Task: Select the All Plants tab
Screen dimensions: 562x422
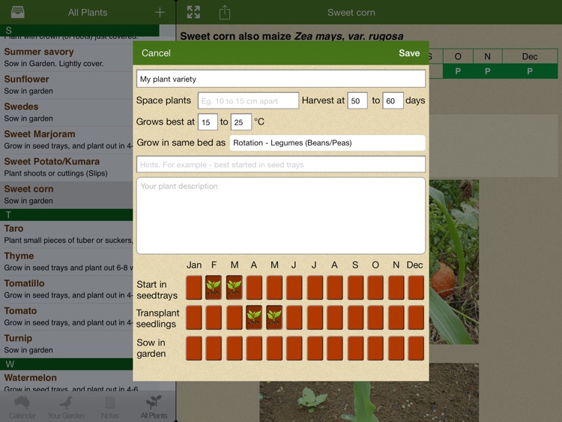Action: click(154, 407)
